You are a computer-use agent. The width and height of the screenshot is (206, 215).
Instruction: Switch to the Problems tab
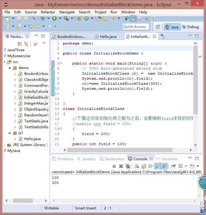63,159
